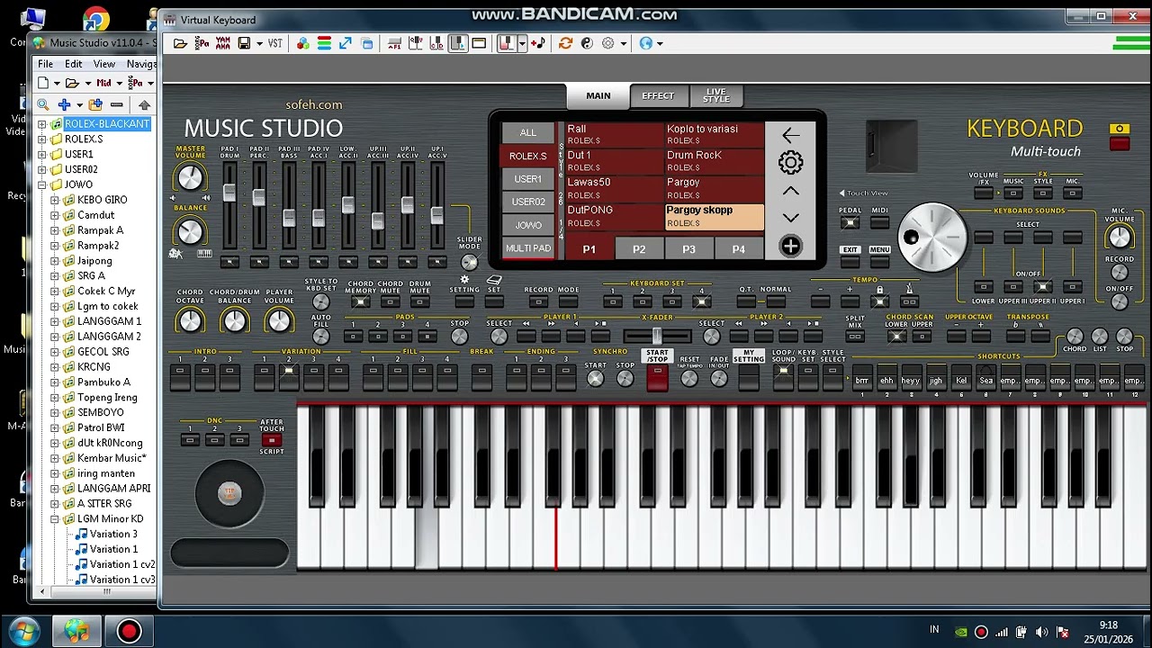Click the blue plus icon in Music Studio panel

coord(64,105)
